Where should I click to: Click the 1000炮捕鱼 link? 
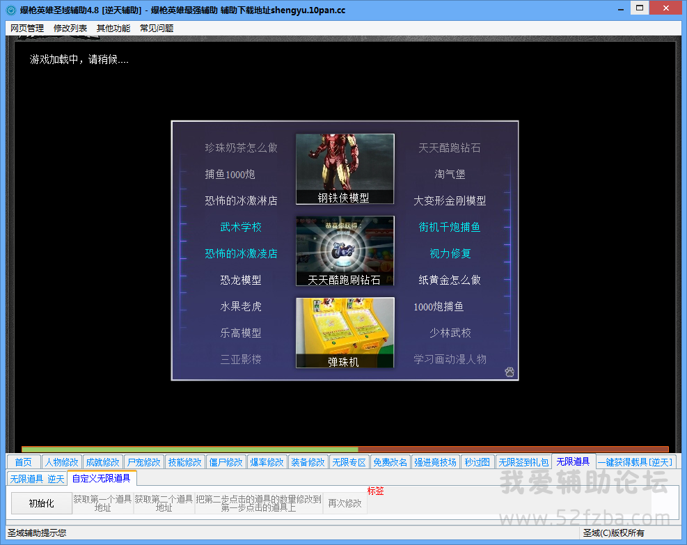[439, 306]
